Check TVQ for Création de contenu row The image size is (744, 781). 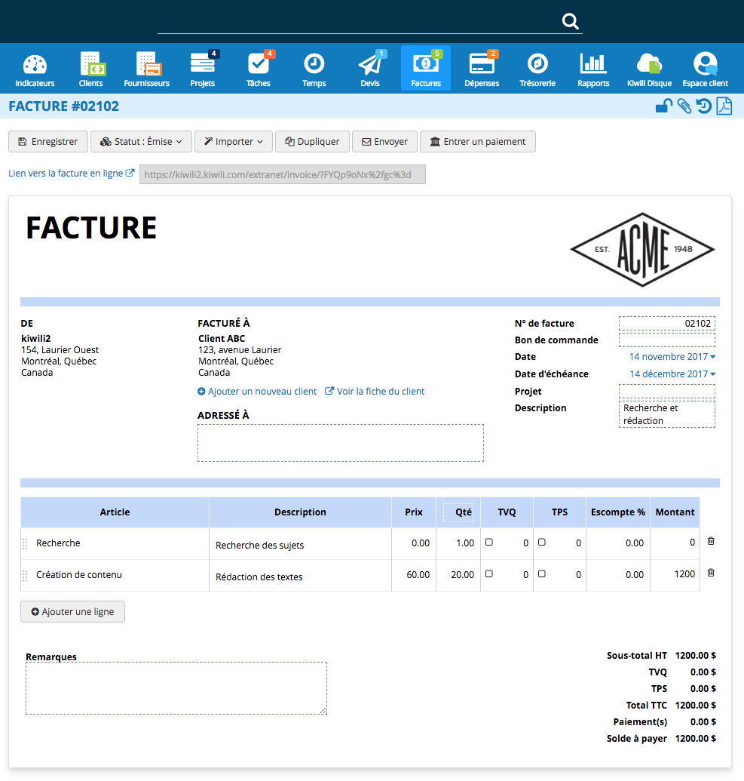click(488, 573)
